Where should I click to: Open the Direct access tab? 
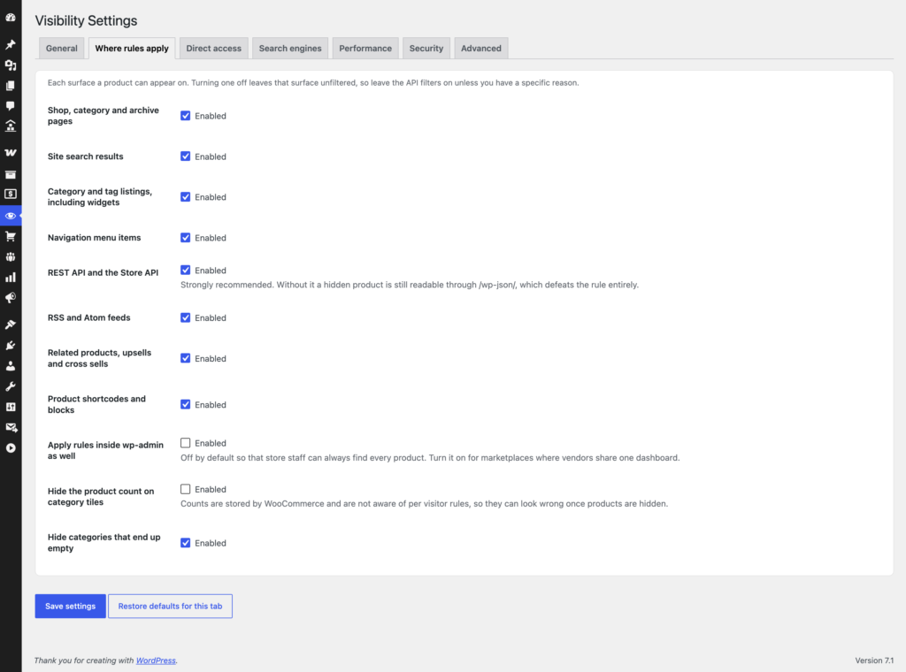click(x=214, y=49)
